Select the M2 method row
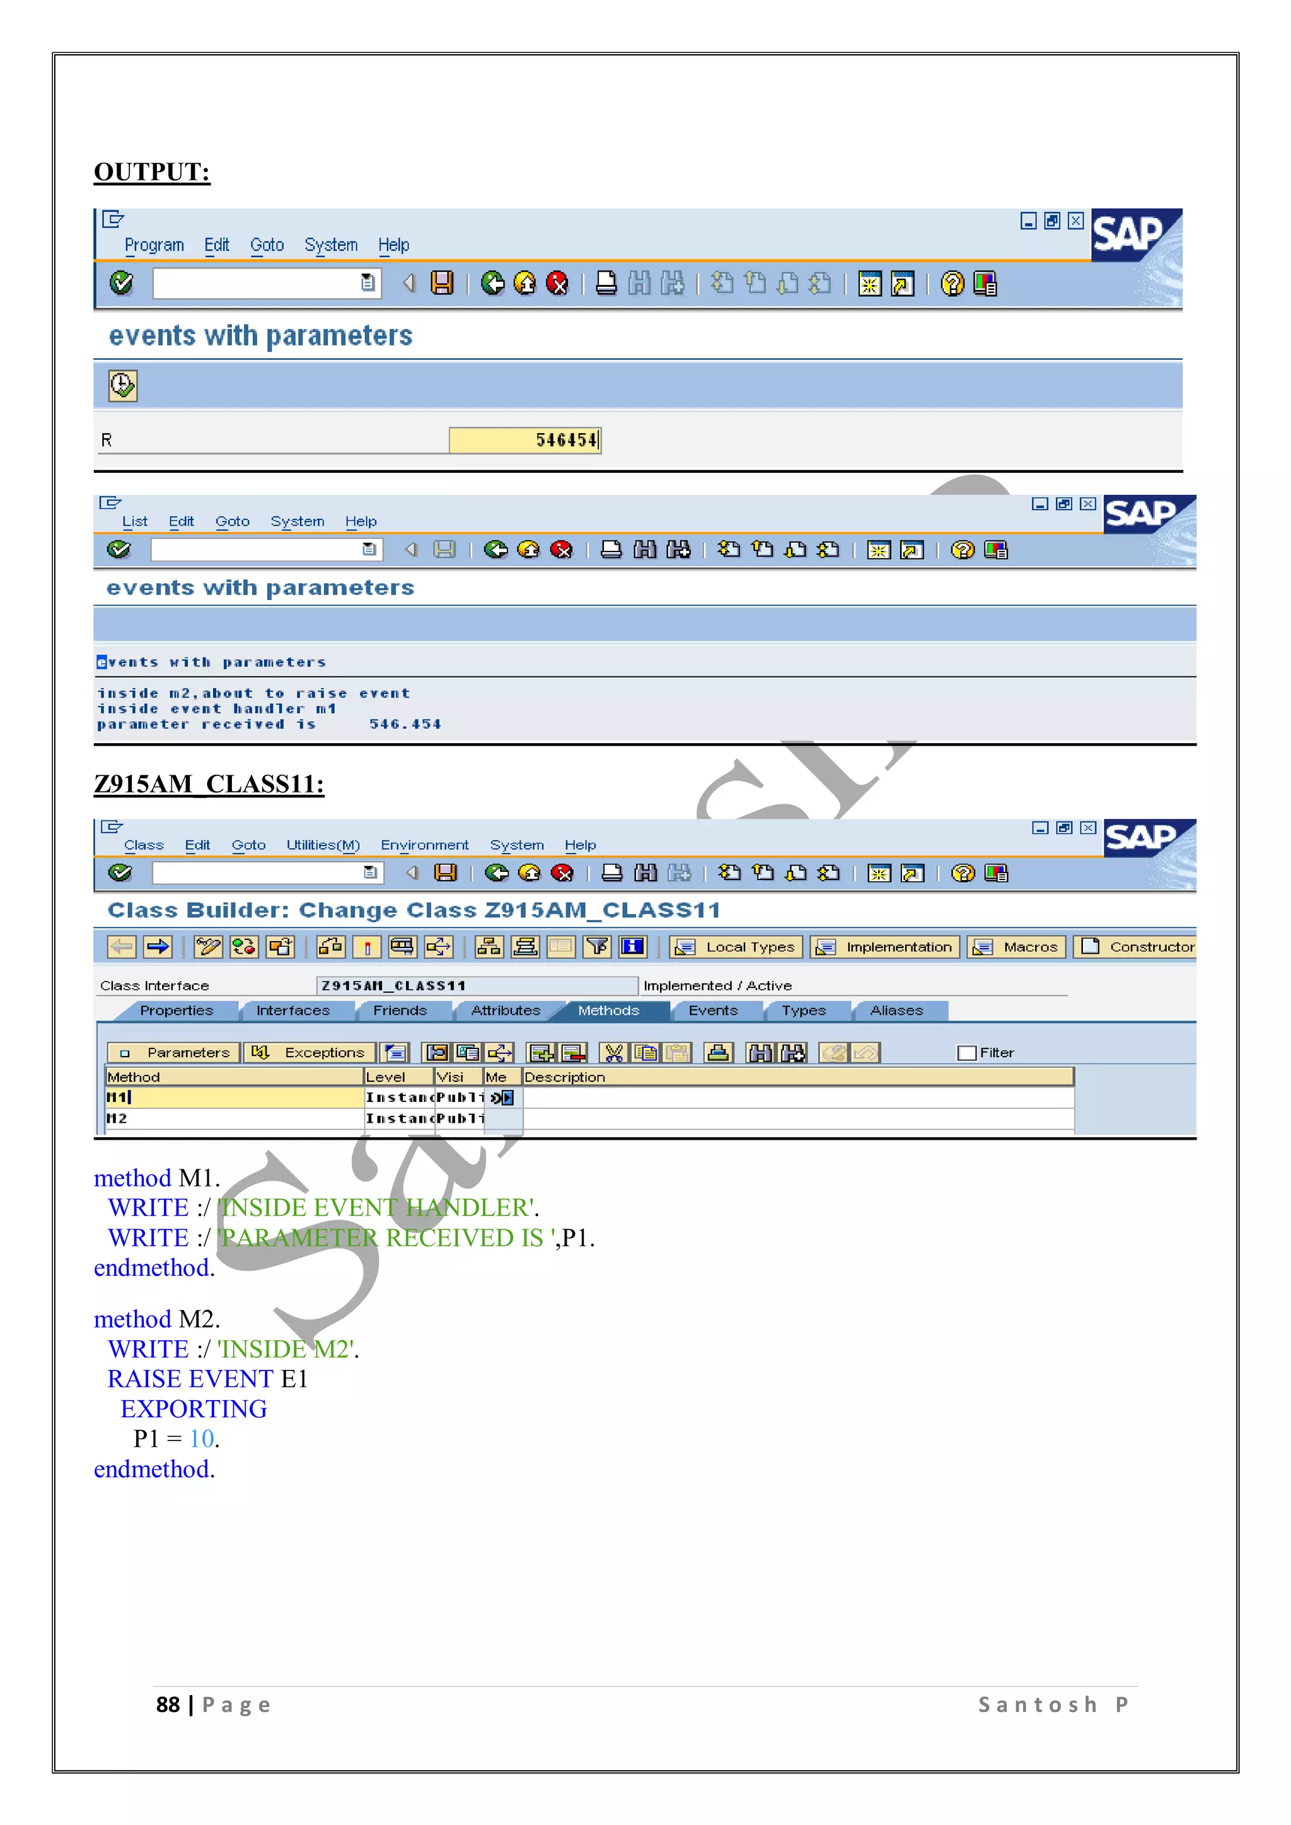The height and width of the screenshot is (1825, 1291). [590, 1118]
